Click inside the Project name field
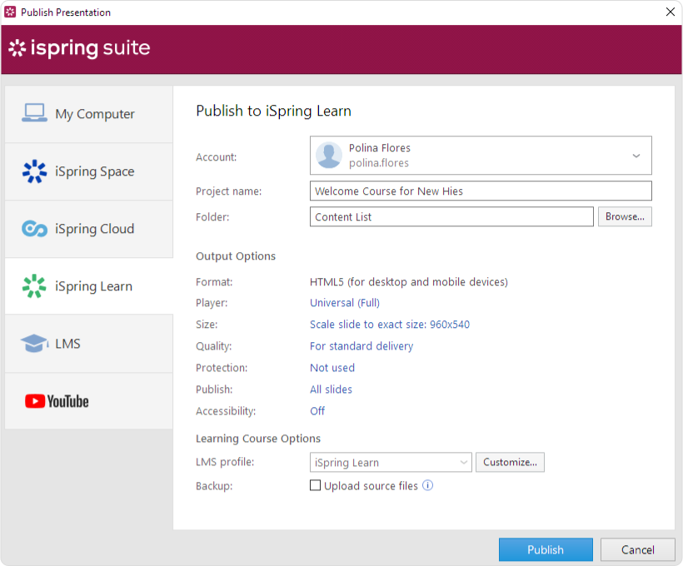 coord(481,191)
